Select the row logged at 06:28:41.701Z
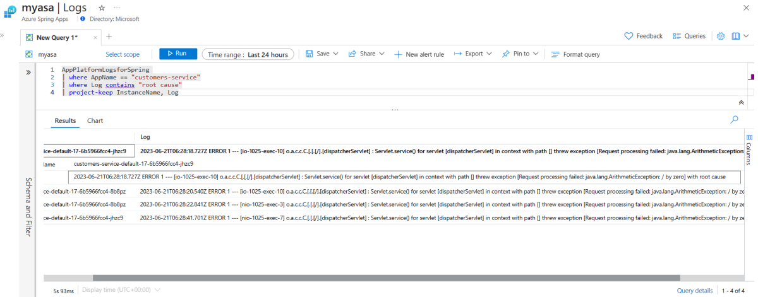Viewport: 758px width, 297px height. coord(394,218)
